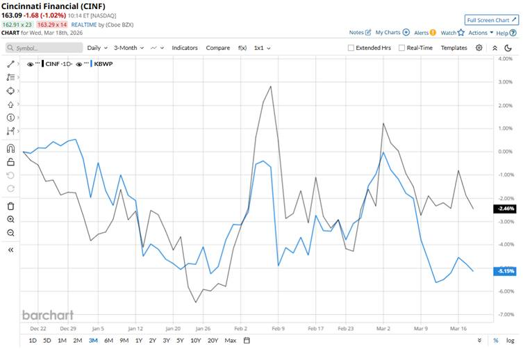Image resolution: width=523 pixels, height=349 pixels.
Task: Toggle the magnet snap mode
Action: (x=10, y=148)
